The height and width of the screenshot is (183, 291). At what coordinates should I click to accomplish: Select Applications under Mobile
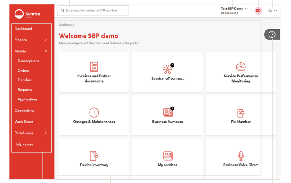27,100
